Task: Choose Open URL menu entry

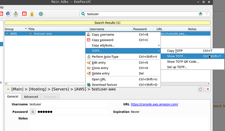Action: pyautogui.click(x=123, y=79)
